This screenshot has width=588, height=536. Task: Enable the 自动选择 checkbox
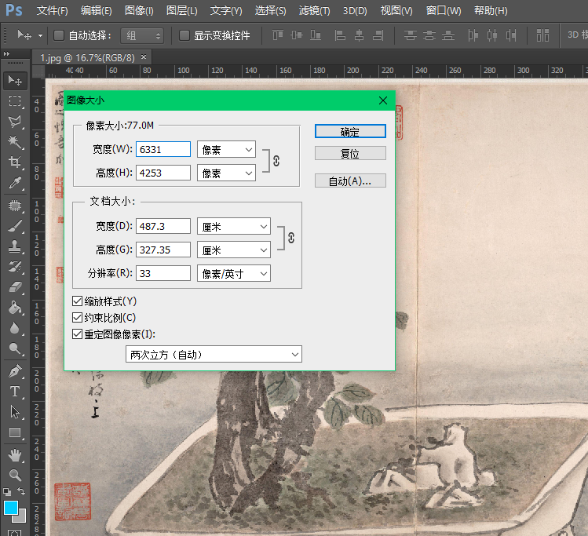(59, 35)
